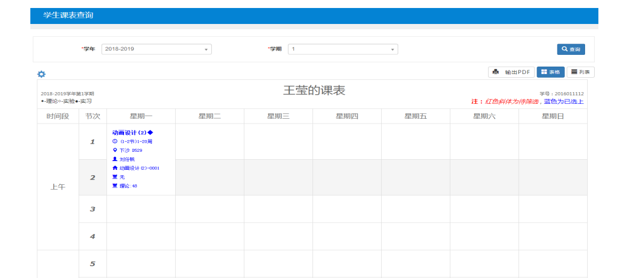Export the timetable via 输出PDF

tap(512, 72)
